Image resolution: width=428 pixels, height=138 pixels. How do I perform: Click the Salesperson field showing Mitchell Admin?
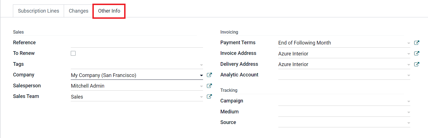point(137,86)
